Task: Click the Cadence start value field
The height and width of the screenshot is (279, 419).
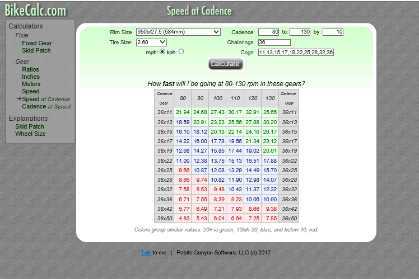Action: click(x=268, y=32)
